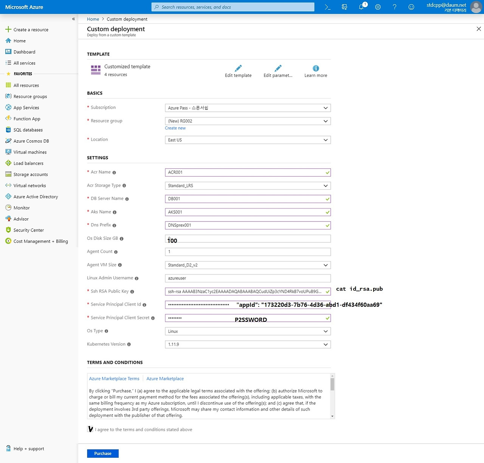Viewport: 484px width, 463px height.
Task: Open the Location dropdown showing East US
Action: (x=248, y=140)
